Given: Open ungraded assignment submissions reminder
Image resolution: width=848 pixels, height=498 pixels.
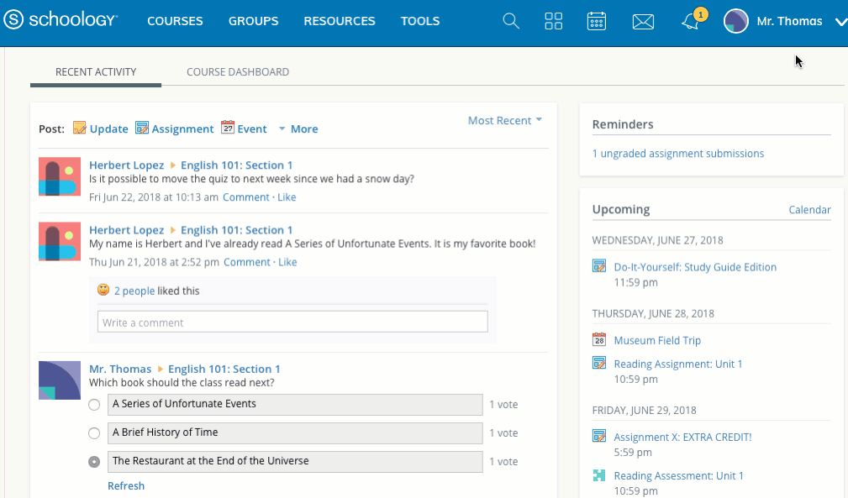Looking at the screenshot, I should [x=677, y=154].
